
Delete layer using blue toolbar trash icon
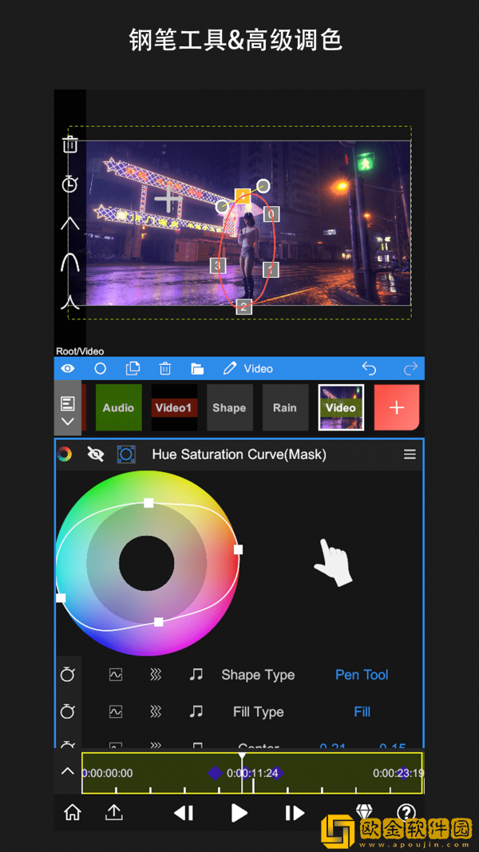pyautogui.click(x=165, y=368)
